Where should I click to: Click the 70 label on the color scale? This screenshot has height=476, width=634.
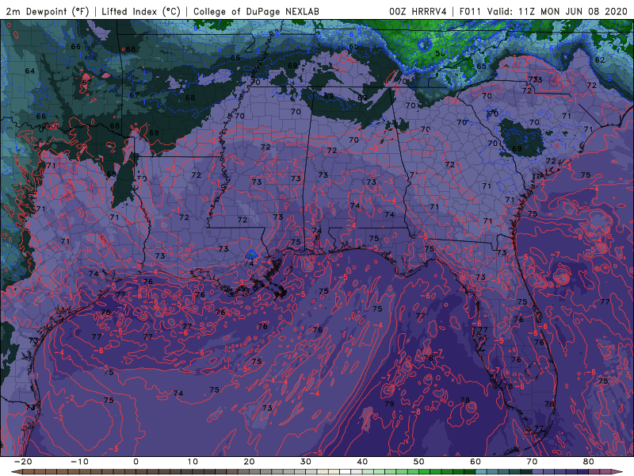pyautogui.click(x=532, y=462)
